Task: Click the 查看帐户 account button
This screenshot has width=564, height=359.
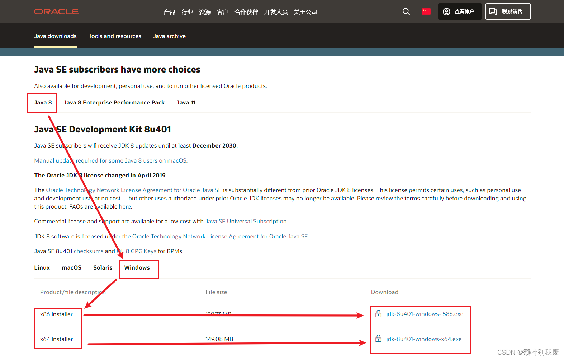Action: coord(460,11)
